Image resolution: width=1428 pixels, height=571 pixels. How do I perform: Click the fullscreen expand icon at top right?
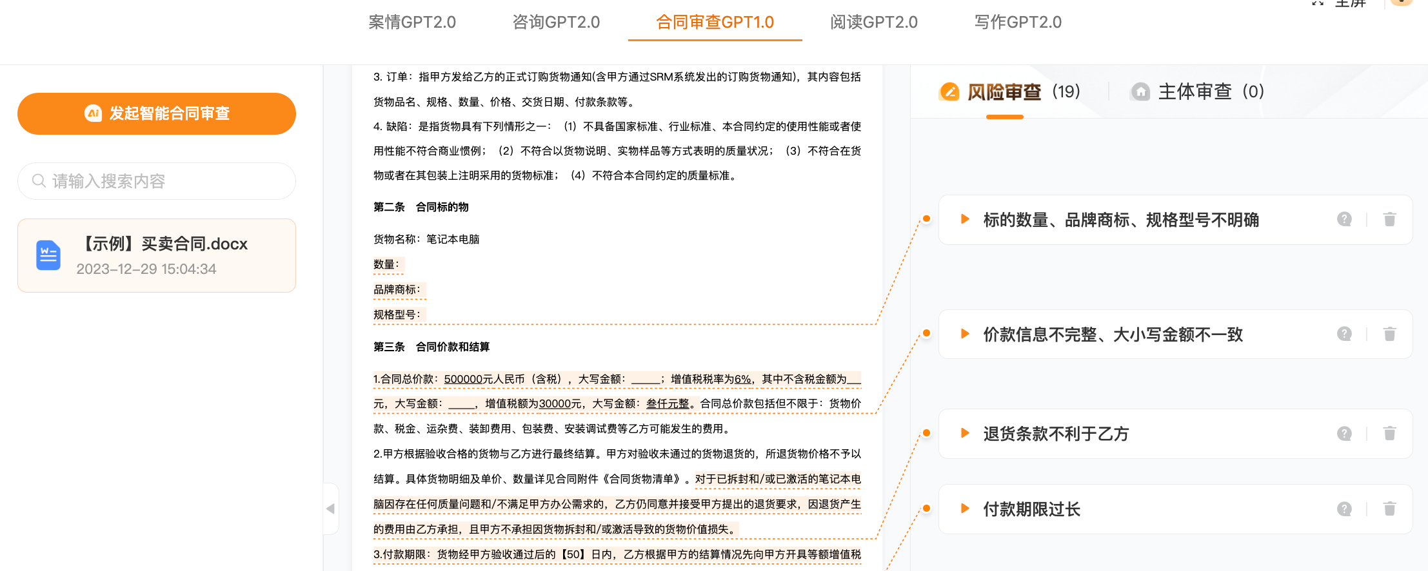[x=1318, y=3]
